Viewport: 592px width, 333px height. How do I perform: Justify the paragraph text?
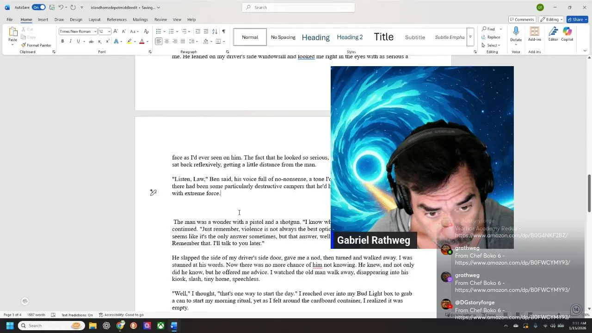tap(182, 41)
